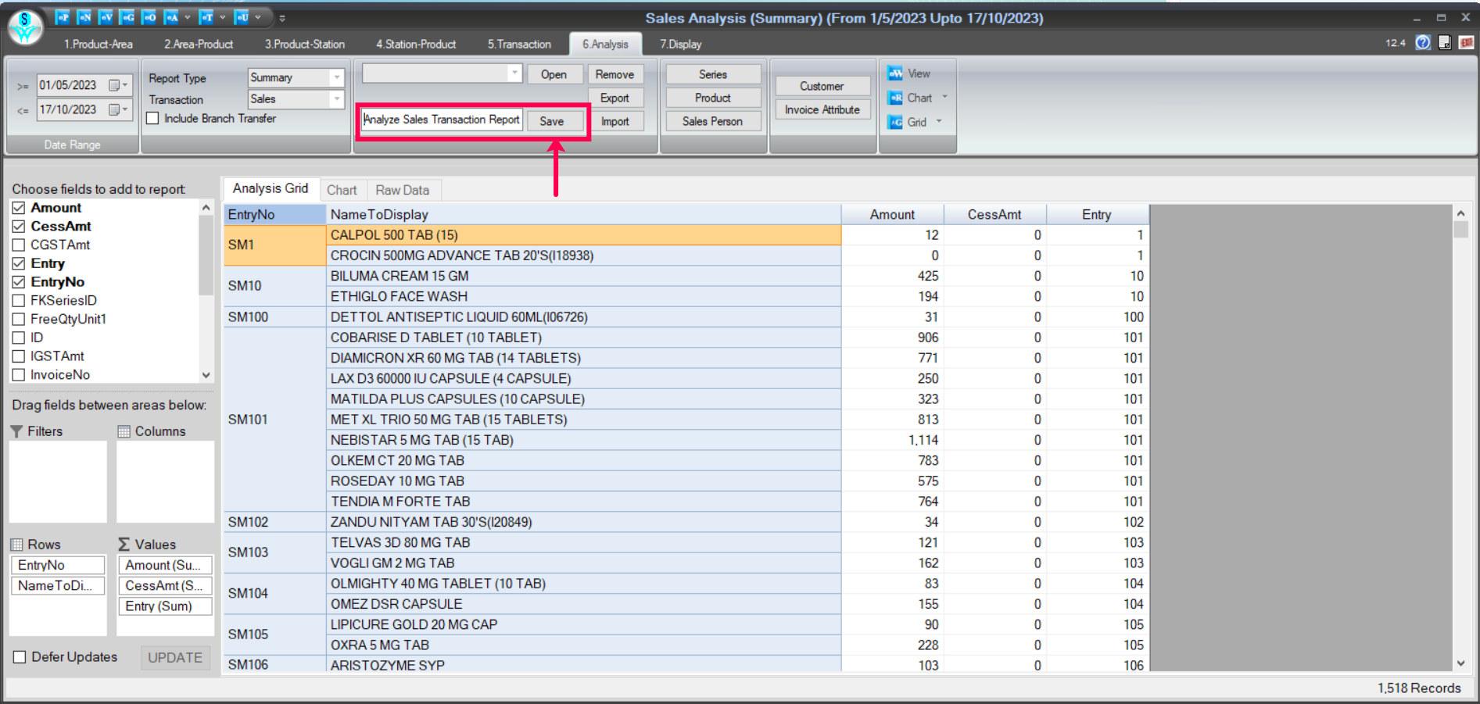Expand dropdown arrow next to 'T' icon
Viewport: 1480px width, 704px height.
(x=222, y=16)
